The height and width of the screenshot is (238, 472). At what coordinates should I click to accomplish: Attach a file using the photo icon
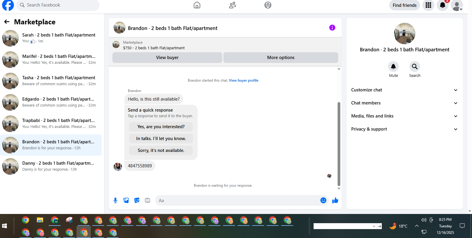pos(126,201)
